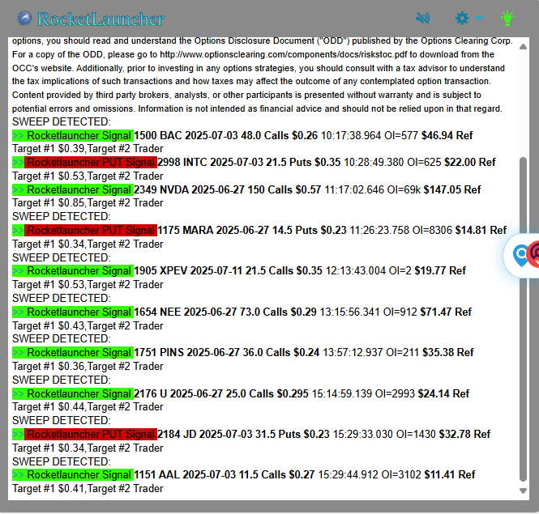Click 'Target #1 $0.39,Target #2 Trader' line

point(88,149)
